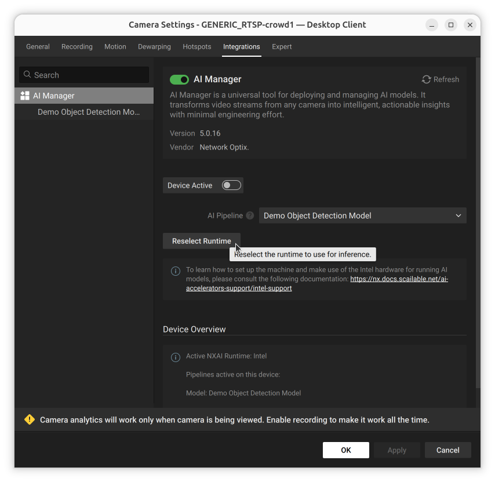This screenshot has height=482, width=495.
Task: Dismiss dialog with Cancel button
Action: coord(447,450)
